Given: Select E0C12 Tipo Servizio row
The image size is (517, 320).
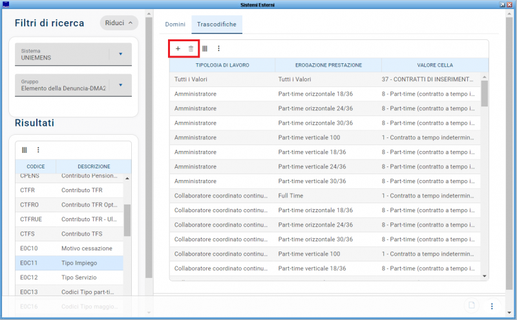Looking at the screenshot, I should tap(69, 277).
